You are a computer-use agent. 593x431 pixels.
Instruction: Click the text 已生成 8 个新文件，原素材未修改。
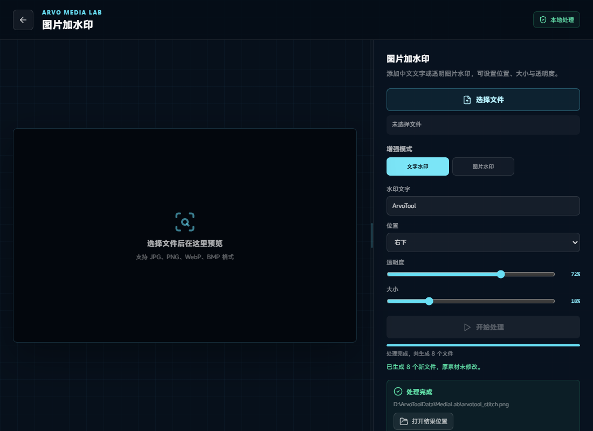435,367
